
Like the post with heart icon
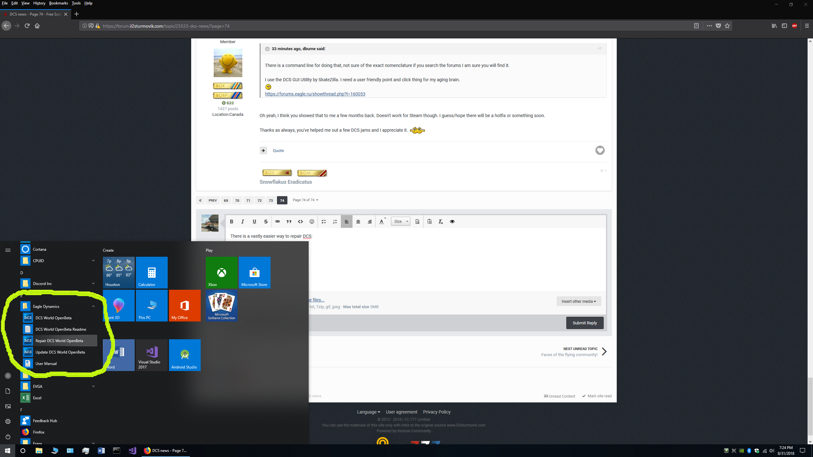point(600,150)
